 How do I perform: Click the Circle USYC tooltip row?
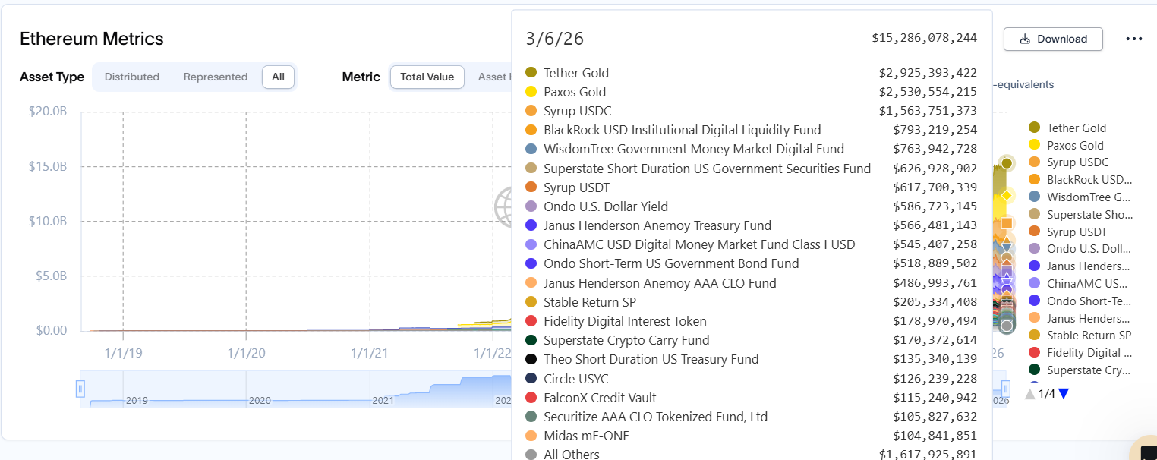click(577, 378)
